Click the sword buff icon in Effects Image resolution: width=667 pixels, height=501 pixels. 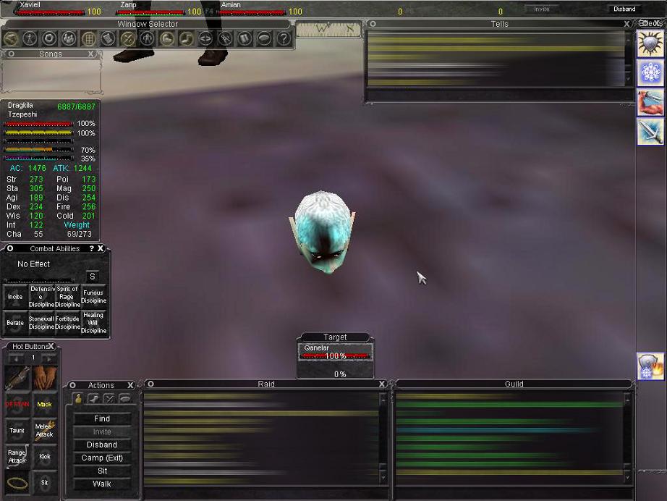[x=650, y=132]
